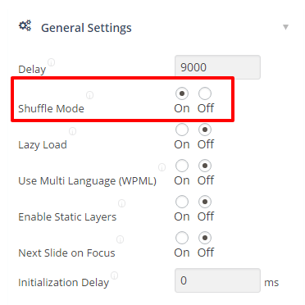
Task: Turn Shuffle Mode off
Action: point(205,93)
